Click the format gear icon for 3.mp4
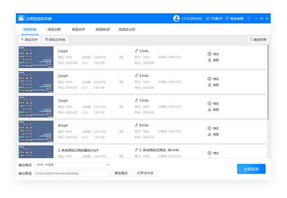The width and height of the screenshot is (287, 198). point(209,103)
